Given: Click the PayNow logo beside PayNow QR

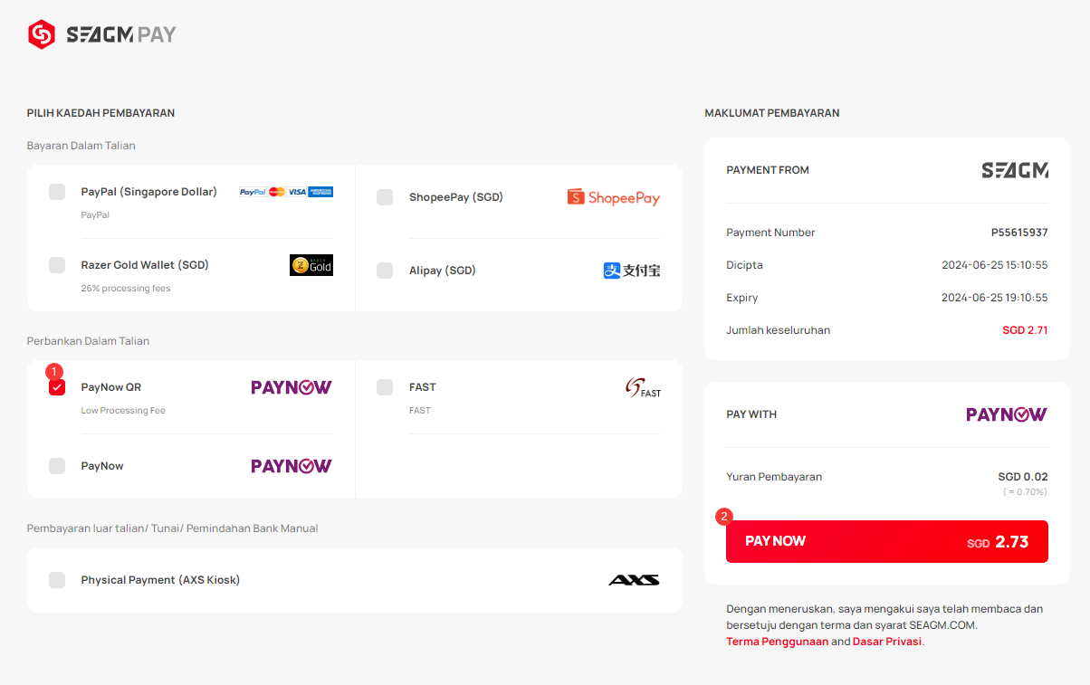Looking at the screenshot, I should (x=292, y=387).
